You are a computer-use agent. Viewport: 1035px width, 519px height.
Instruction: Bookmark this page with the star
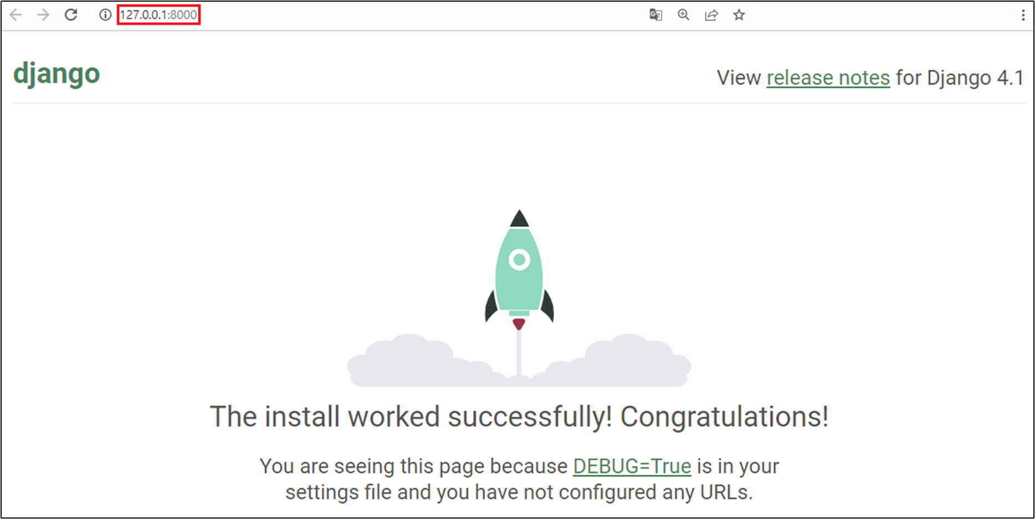pyautogui.click(x=739, y=15)
